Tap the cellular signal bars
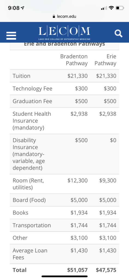Image resolution: width=129 pixels, height=280 pixels. click(x=104, y=8)
